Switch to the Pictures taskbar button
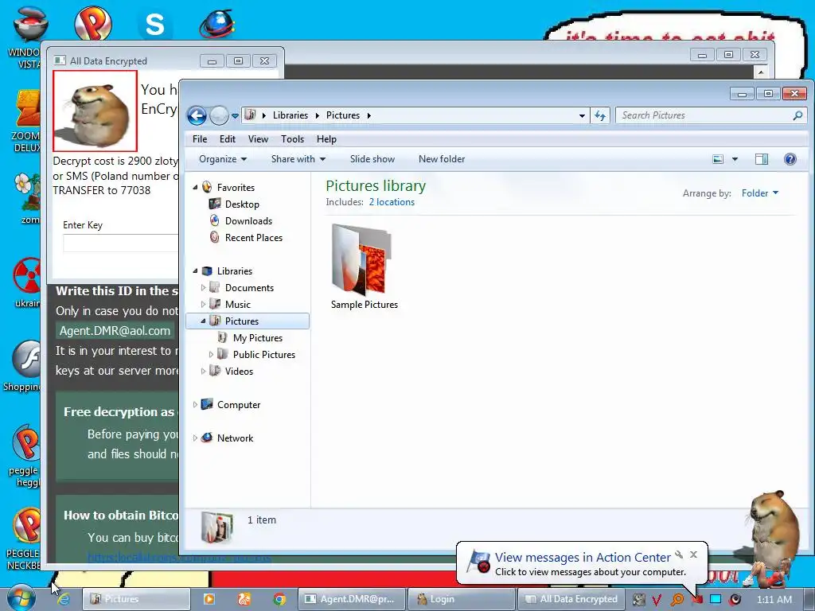Viewport: 815px width, 611px height. click(136, 599)
